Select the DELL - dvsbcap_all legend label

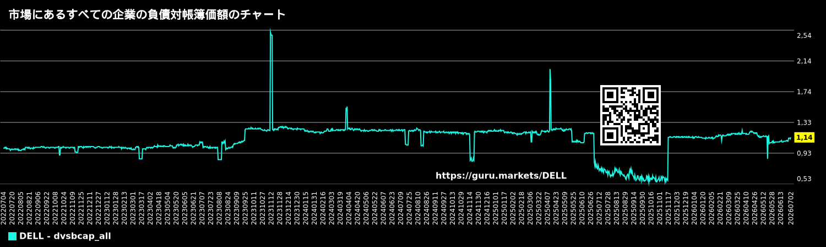click(x=65, y=236)
